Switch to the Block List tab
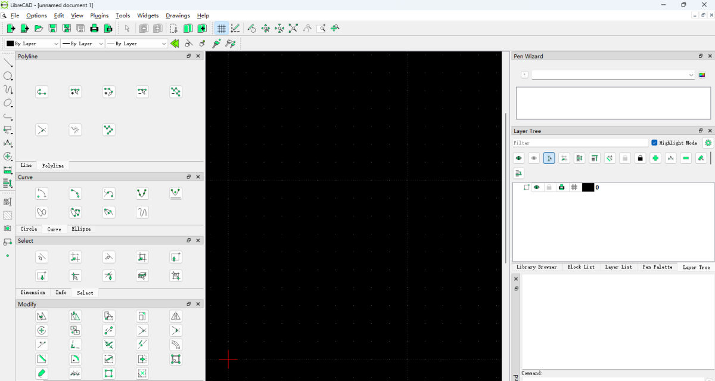 coord(580,267)
